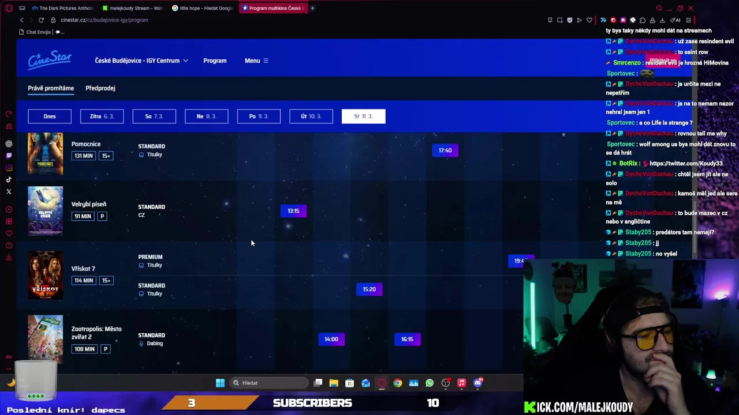Open Apple Music from the taskbar
Screen dimensions: 739x415
[461, 383]
